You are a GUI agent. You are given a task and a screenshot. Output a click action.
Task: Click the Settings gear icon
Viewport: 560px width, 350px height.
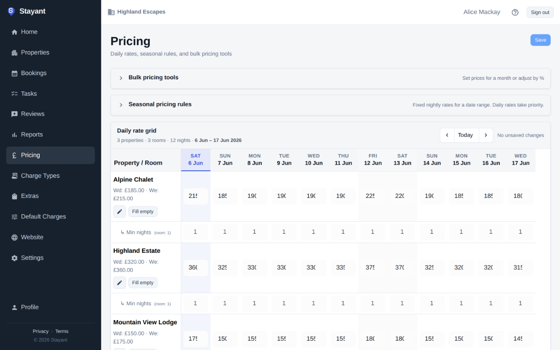tap(14, 258)
